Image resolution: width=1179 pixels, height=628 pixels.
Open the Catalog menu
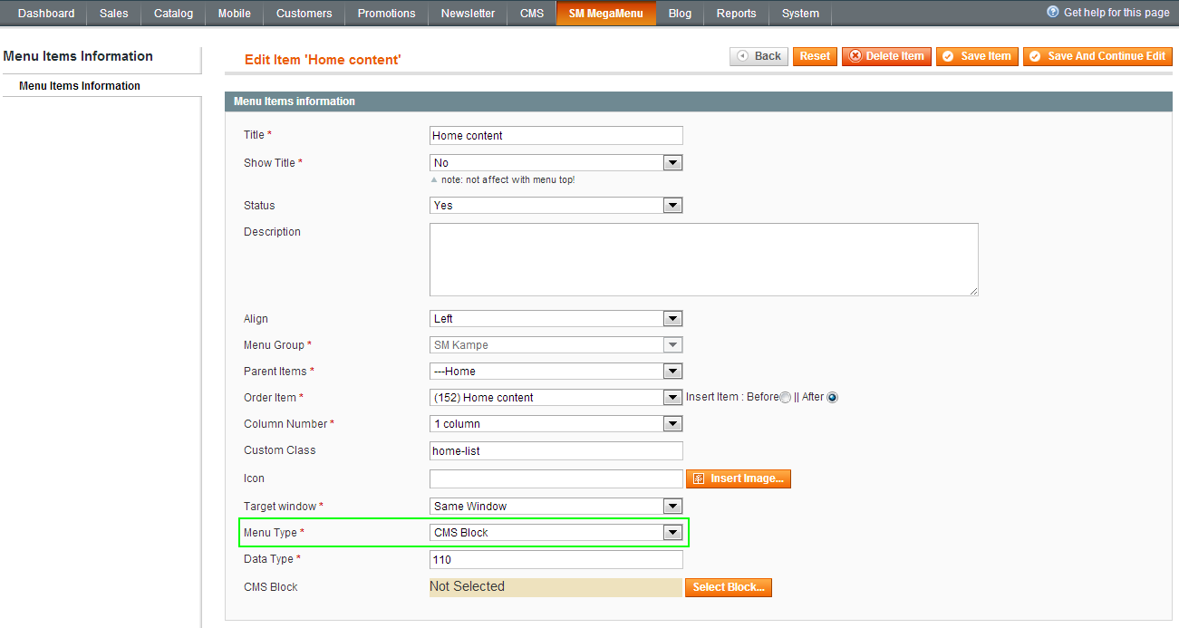point(173,14)
